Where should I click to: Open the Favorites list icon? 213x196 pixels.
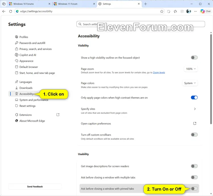tap(175, 11)
